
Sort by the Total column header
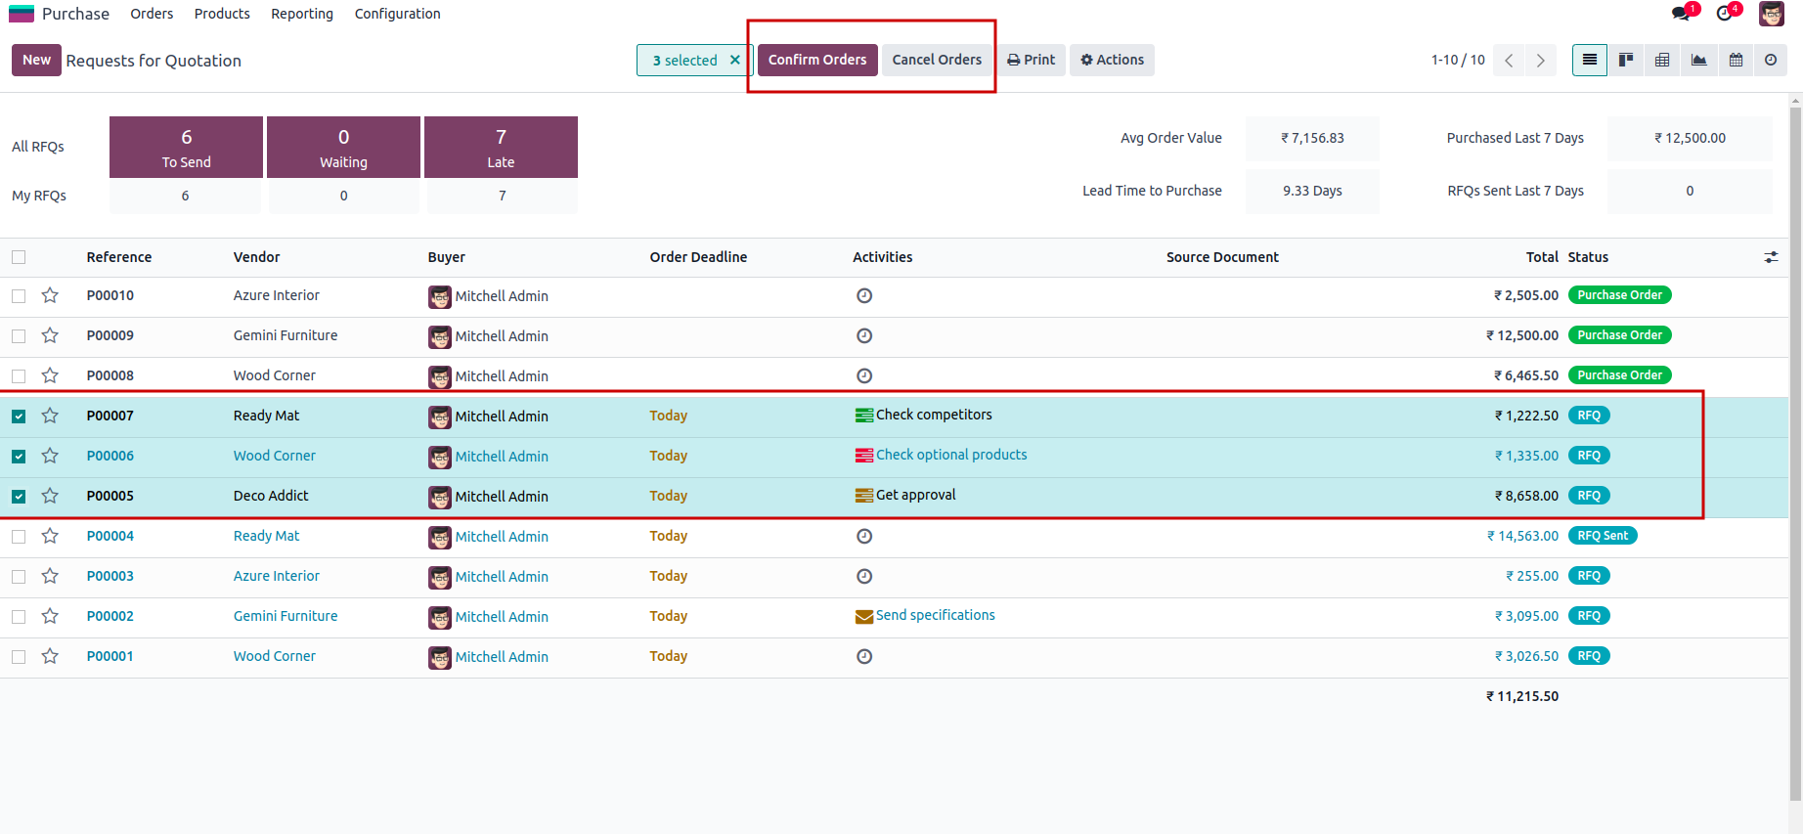pyautogui.click(x=1542, y=257)
